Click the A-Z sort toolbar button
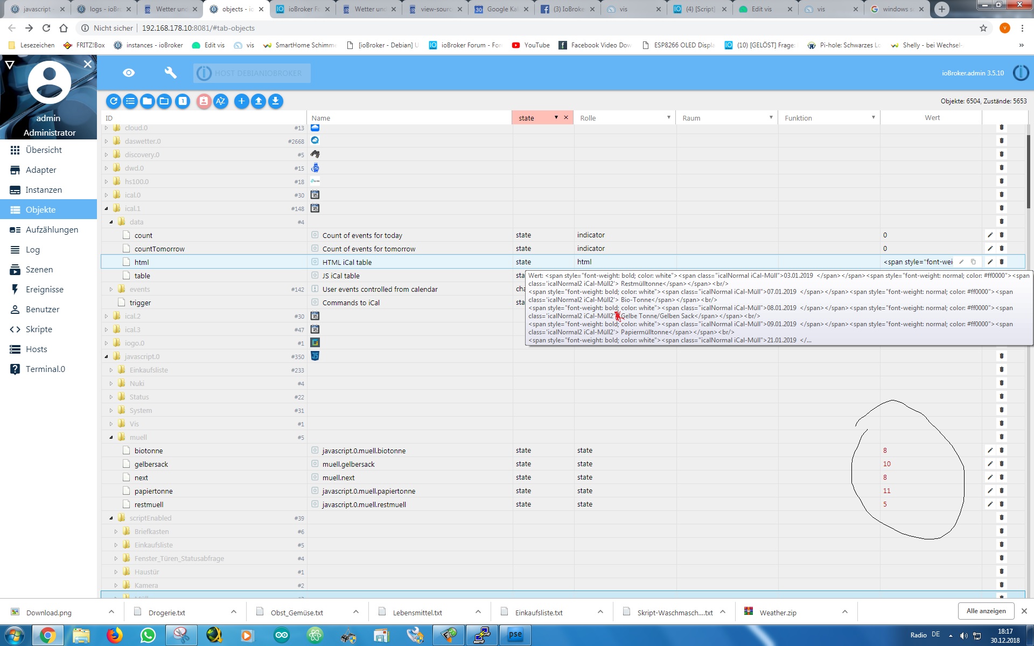 [221, 101]
